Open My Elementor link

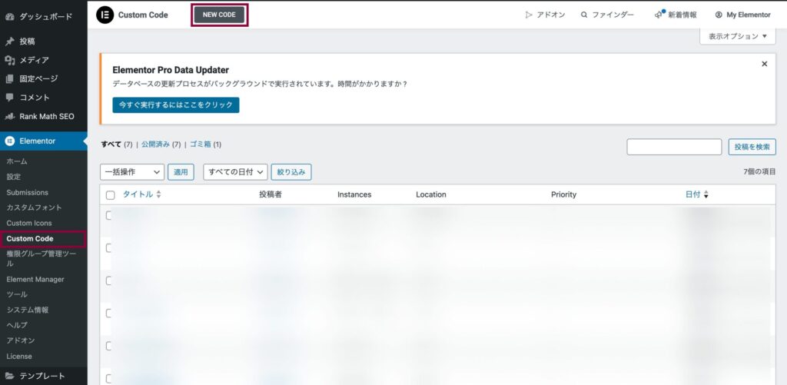click(749, 15)
